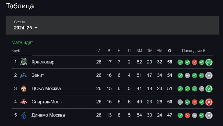Screen dimensions: 223x126
Task: Click the О points column header
Action: (x=170, y=51)
